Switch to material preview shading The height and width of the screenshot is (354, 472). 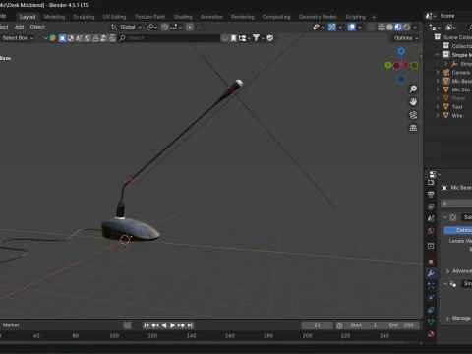point(398,27)
